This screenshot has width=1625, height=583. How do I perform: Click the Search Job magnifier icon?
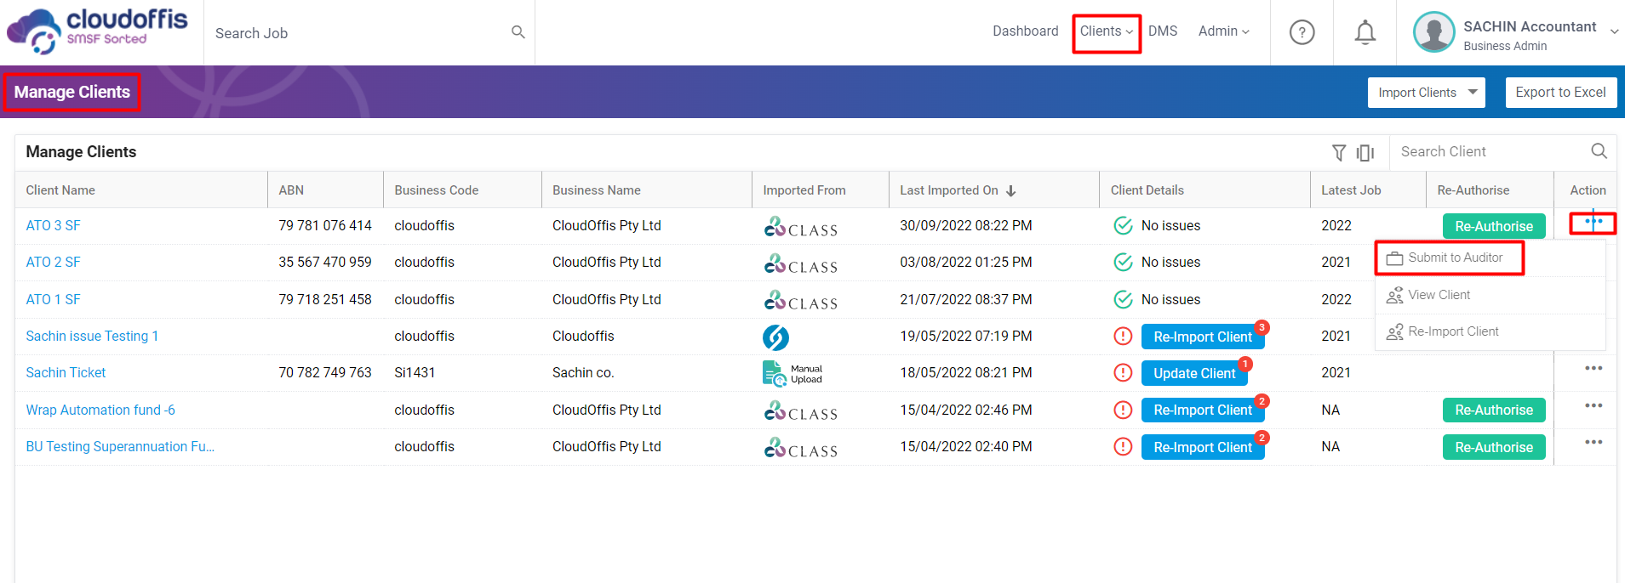[x=518, y=32]
